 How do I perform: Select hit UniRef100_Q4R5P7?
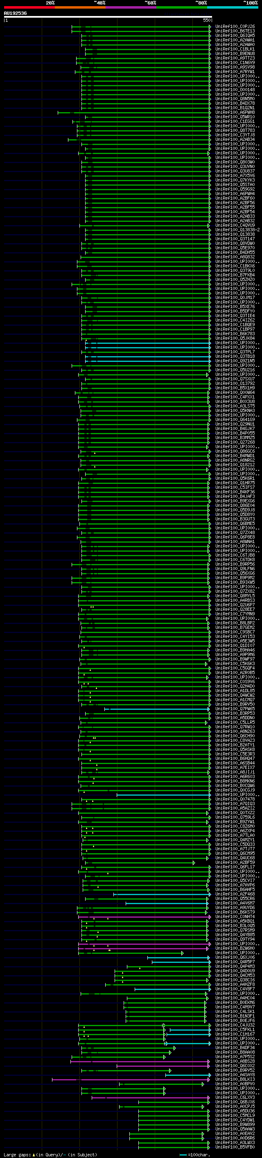235,962
